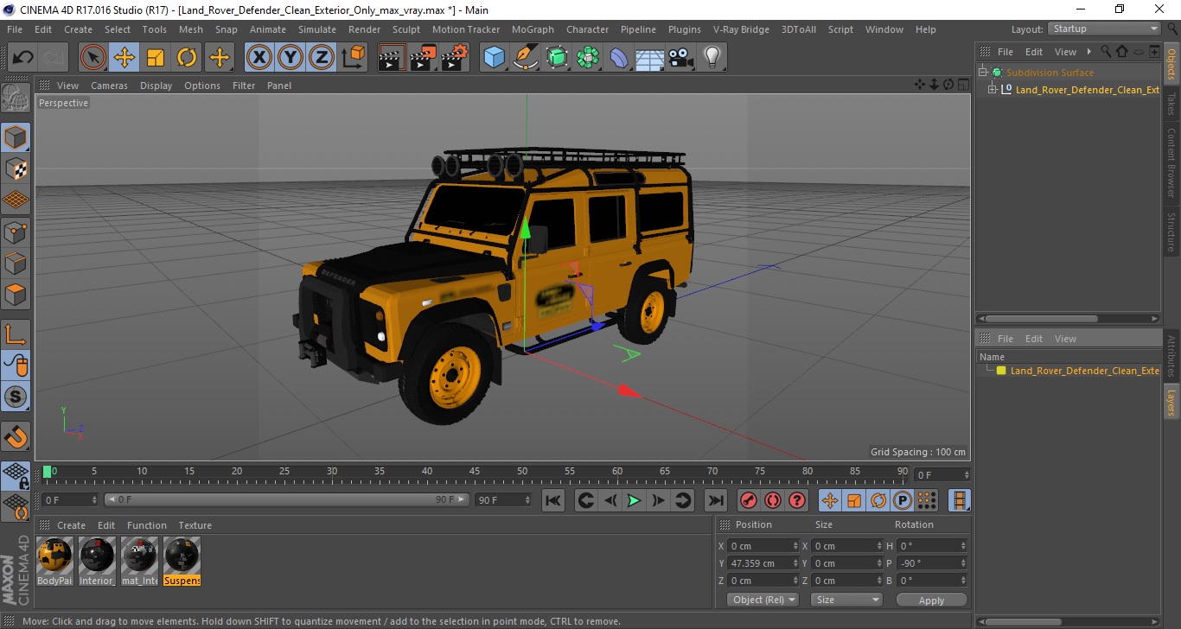
Task: Click the Redo arrow icon
Action: pos(54,58)
